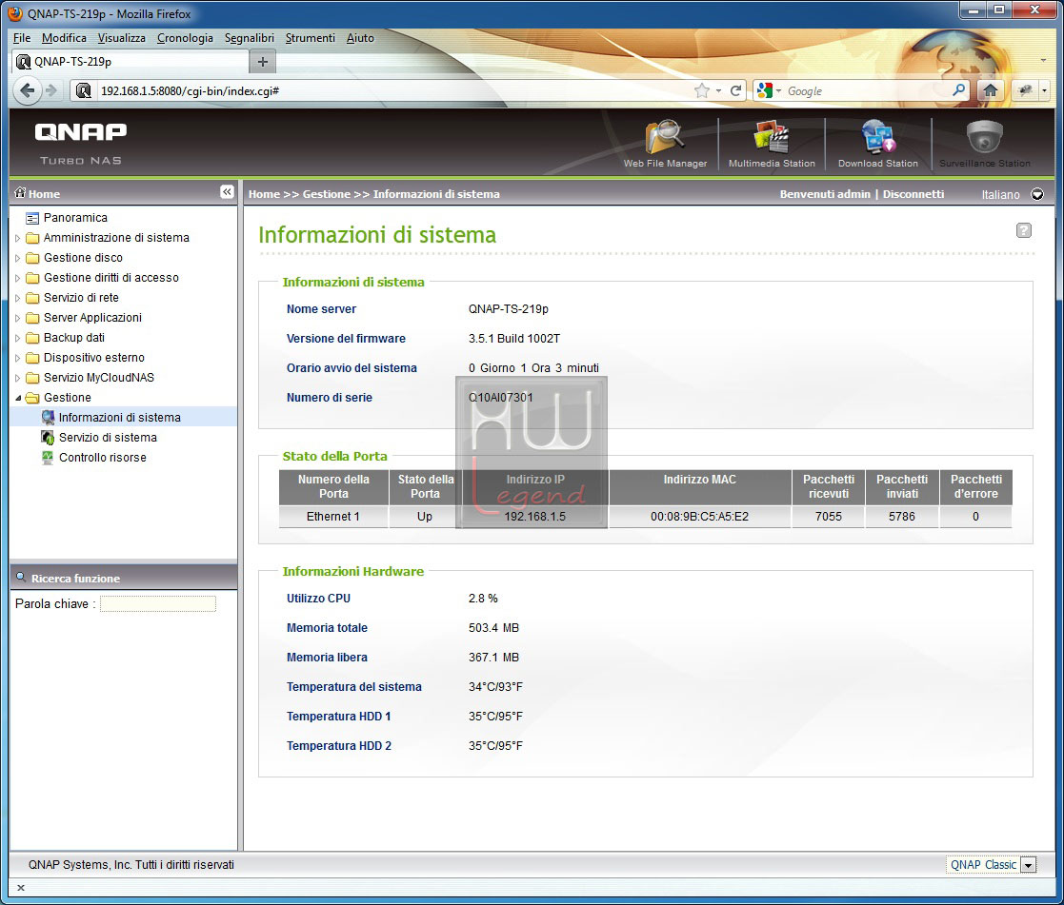Click the site identity icon in address bar
The height and width of the screenshot is (905, 1064).
84,90
